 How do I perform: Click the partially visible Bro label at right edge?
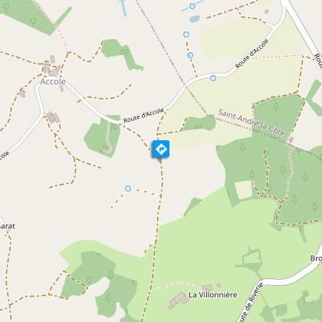coord(316,258)
